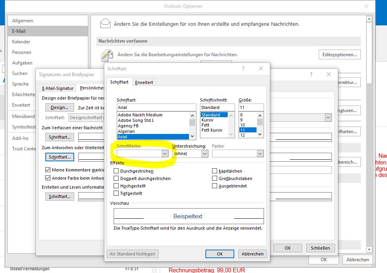Click the Schriftart name input field
Image resolution: width=387 pixels, height=273 pixels.
157,107
